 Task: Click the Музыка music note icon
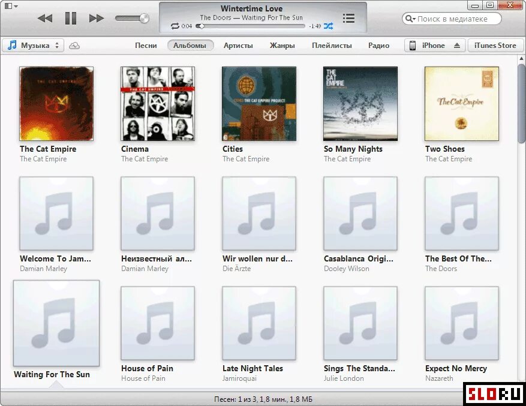12,45
